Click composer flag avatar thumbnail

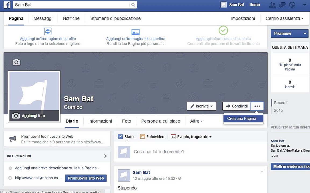coord(124,152)
